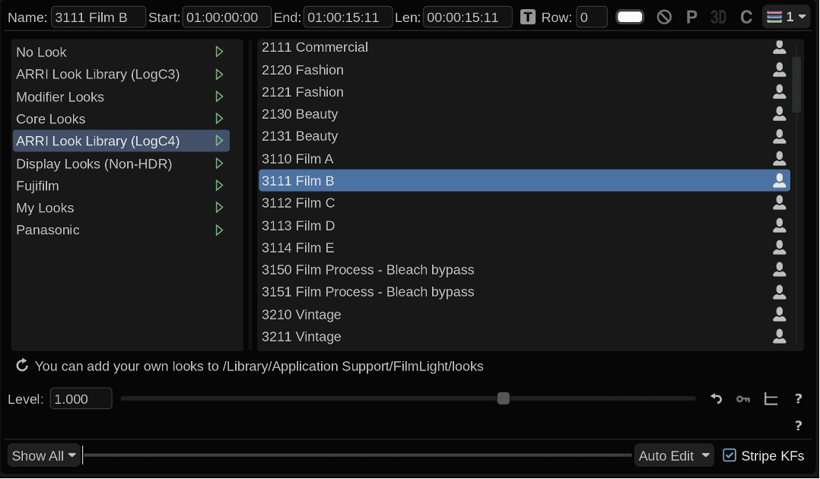The image size is (820, 479).
Task: Choose the 3114 Film E look
Action: (x=524, y=247)
